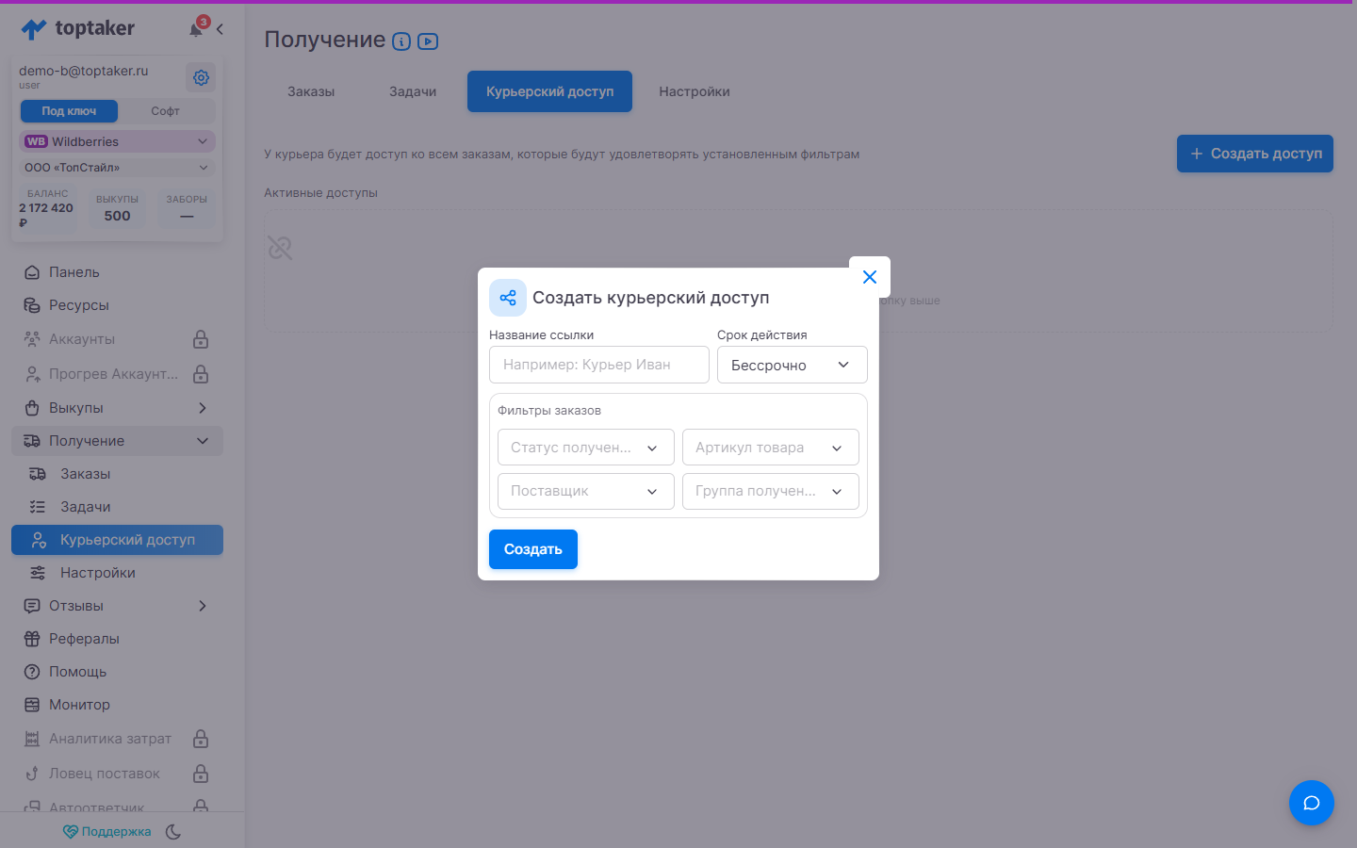Switch mode to Софт
Viewport: 1357px width, 848px height.
point(165,111)
